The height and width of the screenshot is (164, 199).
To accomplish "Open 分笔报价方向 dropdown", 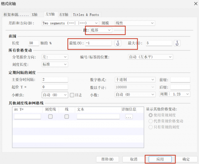I will (55, 57).
